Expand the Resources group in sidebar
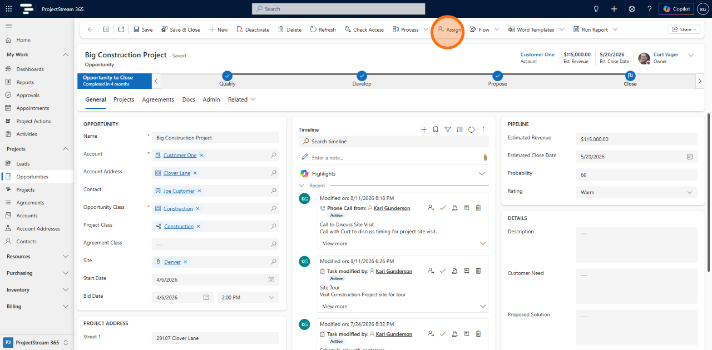Viewport: 712px width, 350px height. coord(66,256)
